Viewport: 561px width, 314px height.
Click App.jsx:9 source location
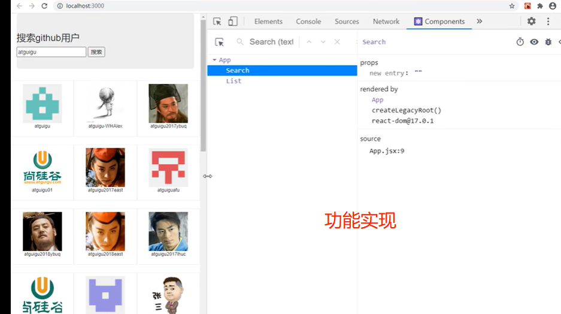(x=387, y=151)
